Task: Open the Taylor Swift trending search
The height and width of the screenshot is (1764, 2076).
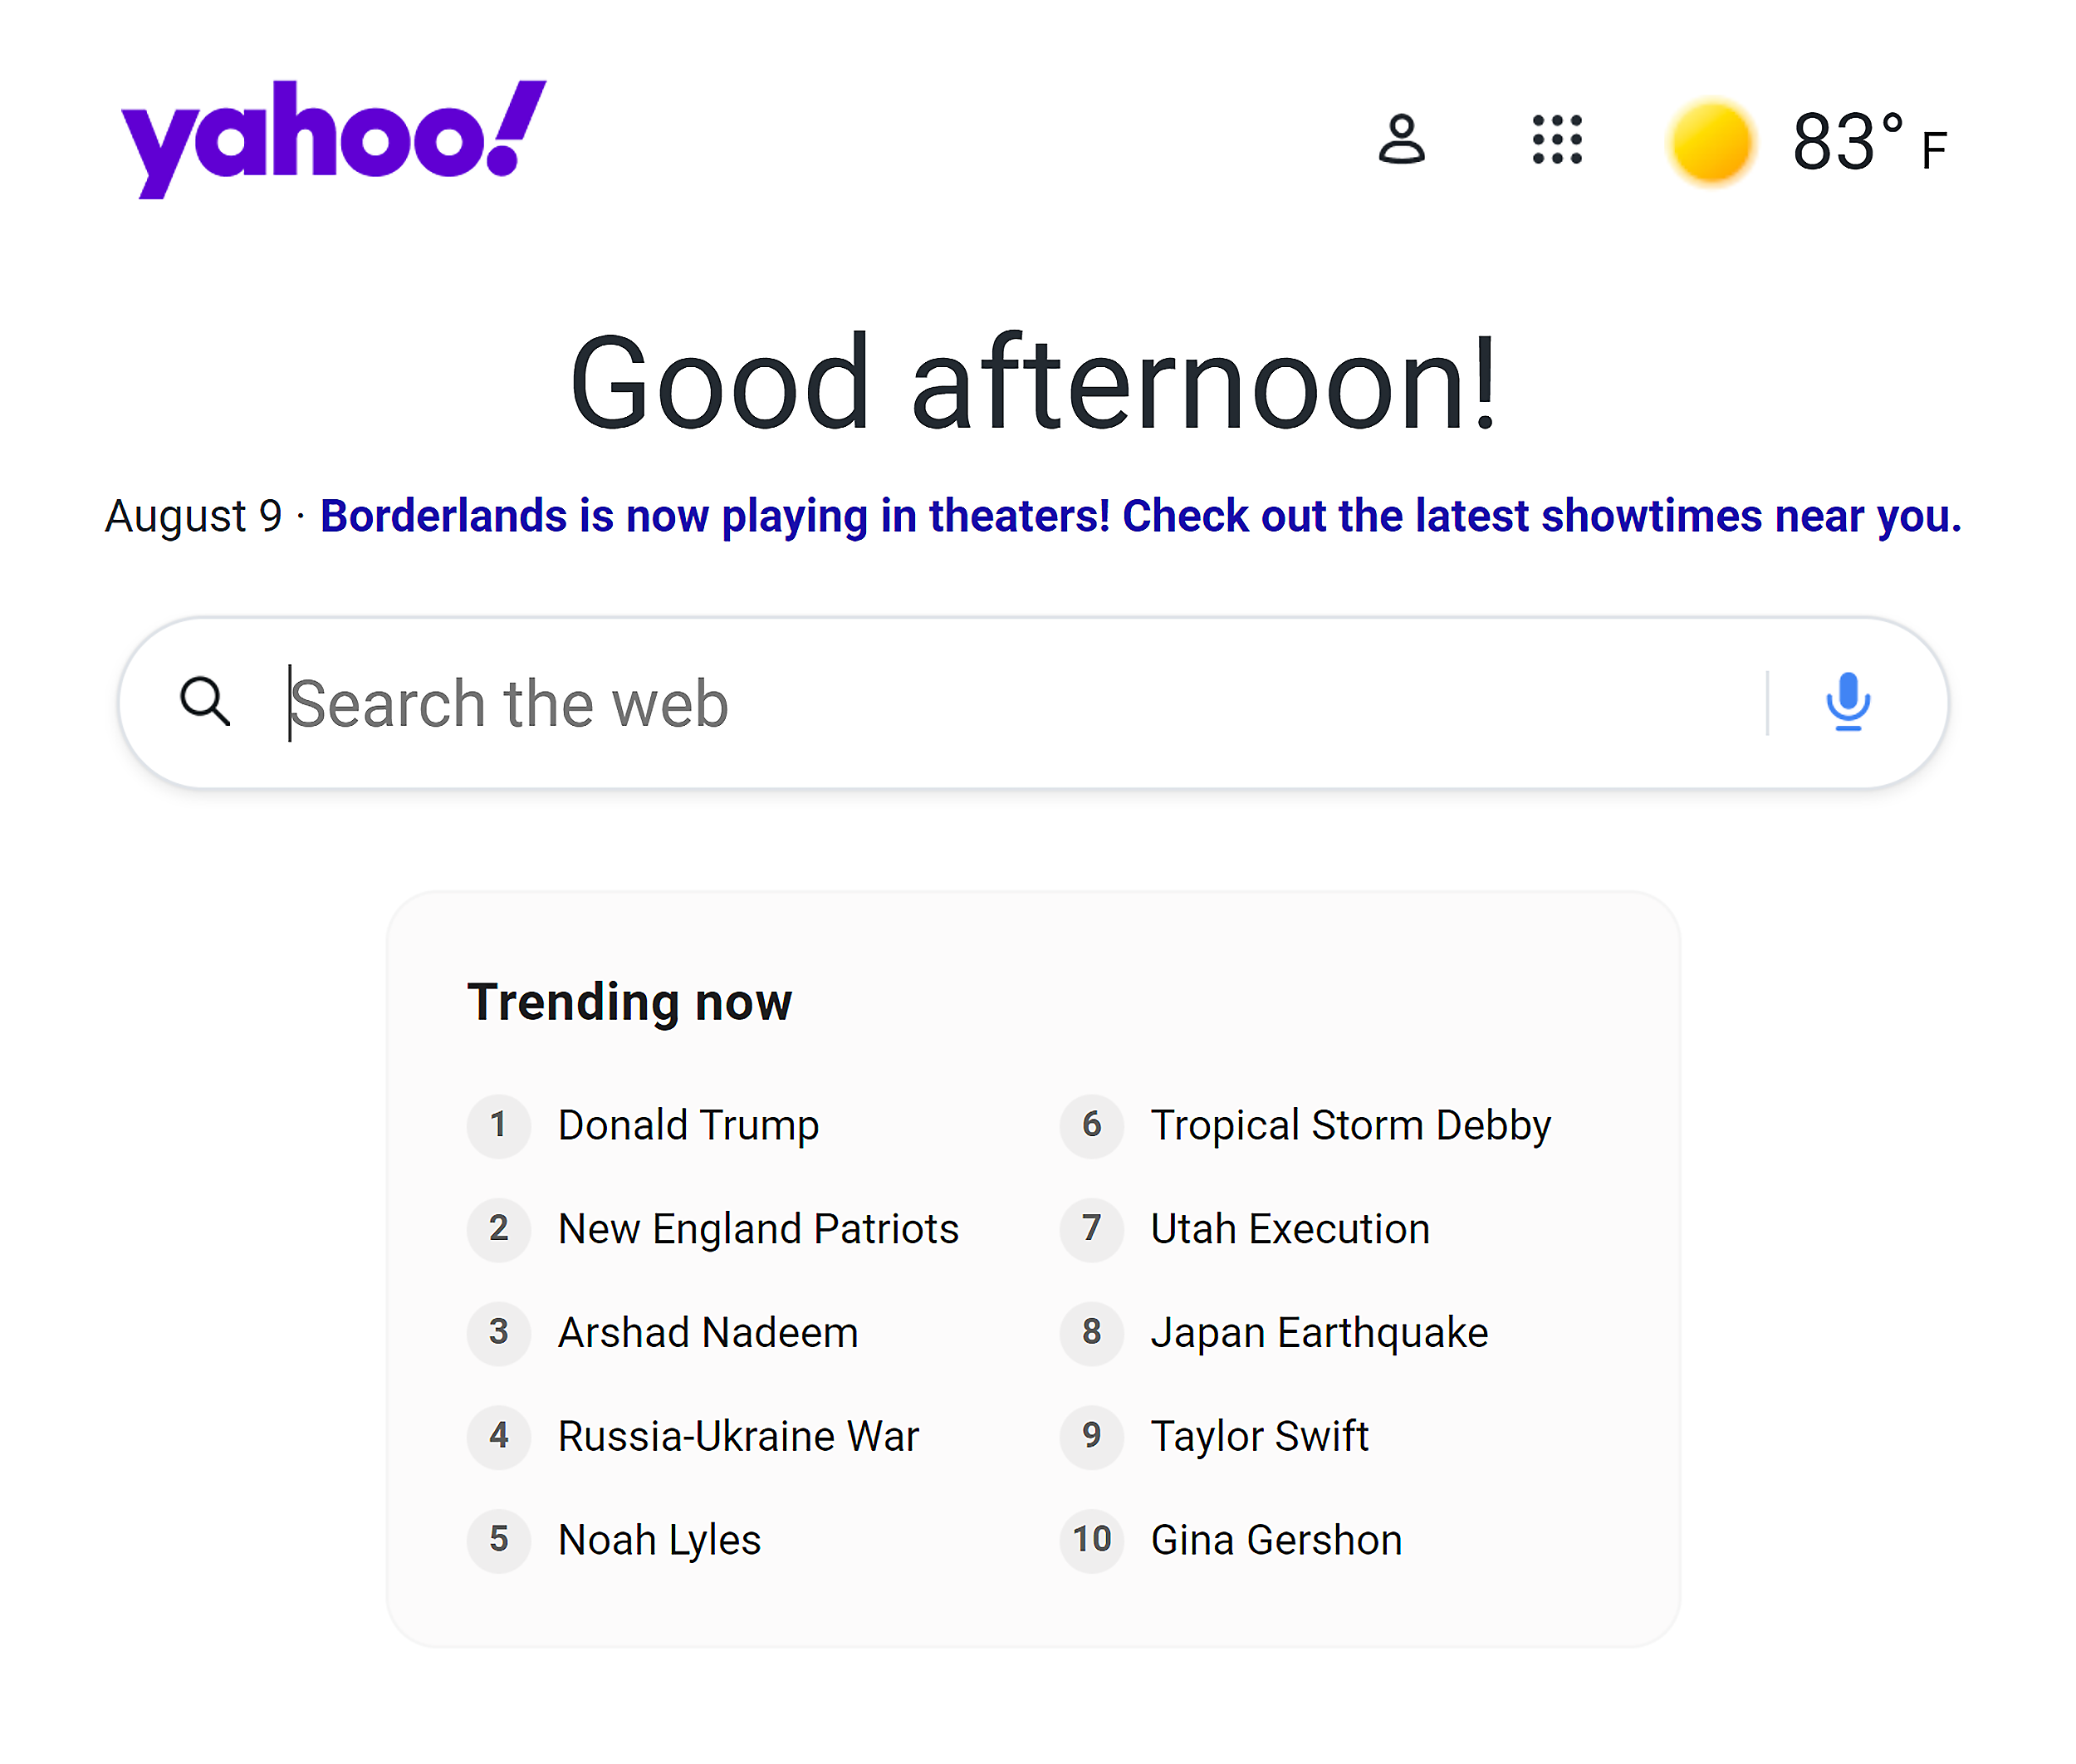Action: (1260, 1436)
